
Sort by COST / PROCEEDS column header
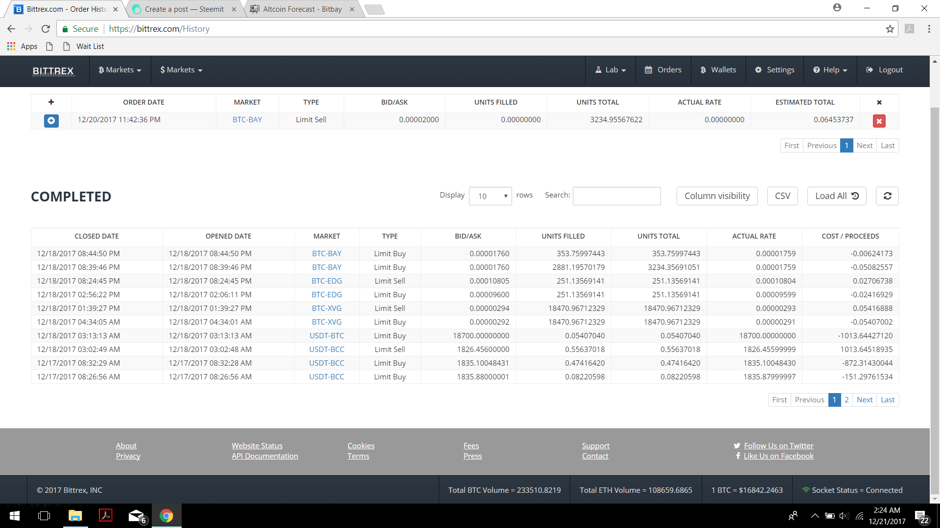850,236
